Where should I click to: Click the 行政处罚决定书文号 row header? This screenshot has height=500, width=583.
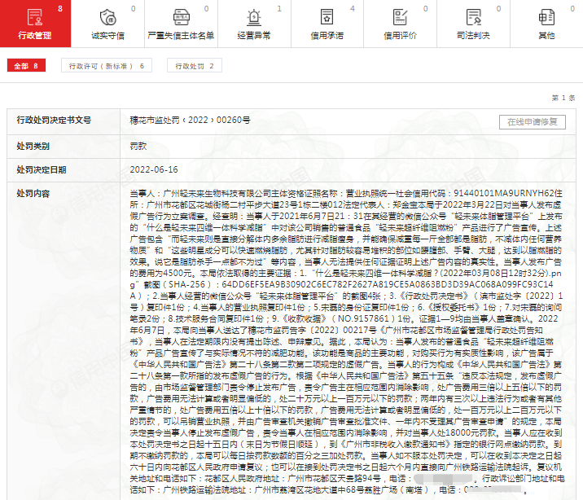(x=54, y=121)
